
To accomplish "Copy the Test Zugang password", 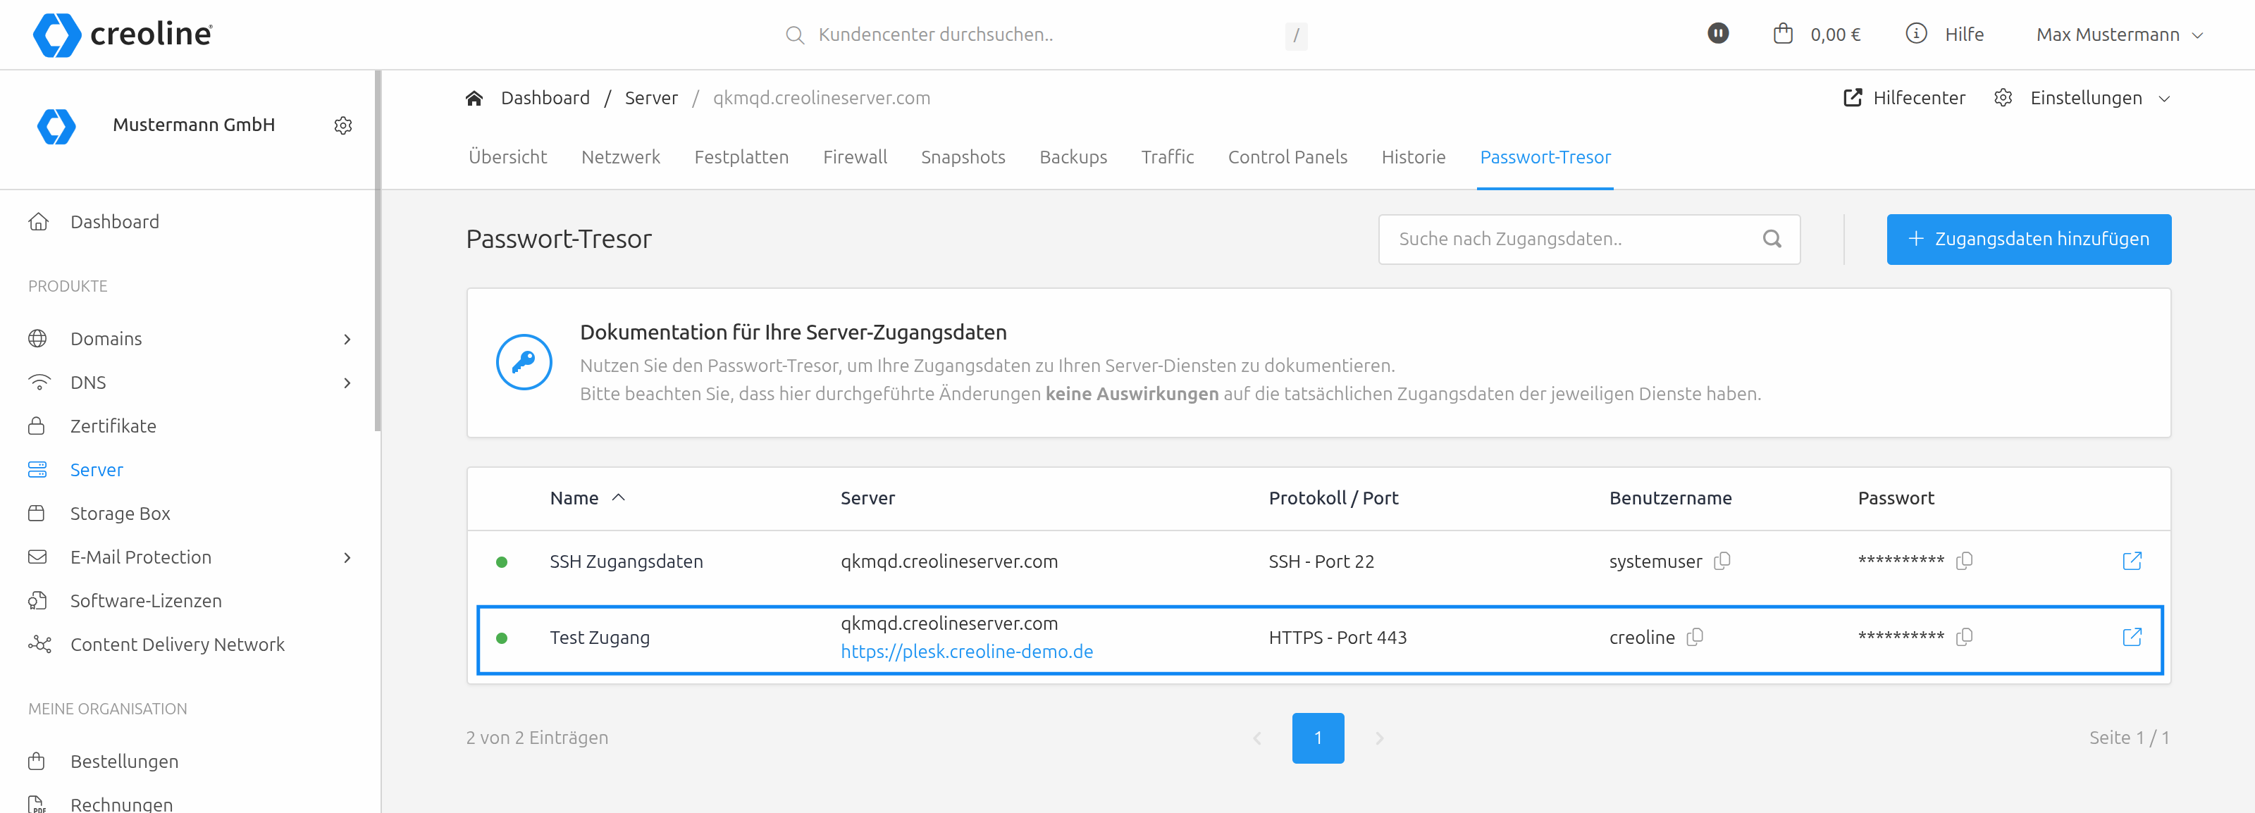I will (x=1963, y=637).
